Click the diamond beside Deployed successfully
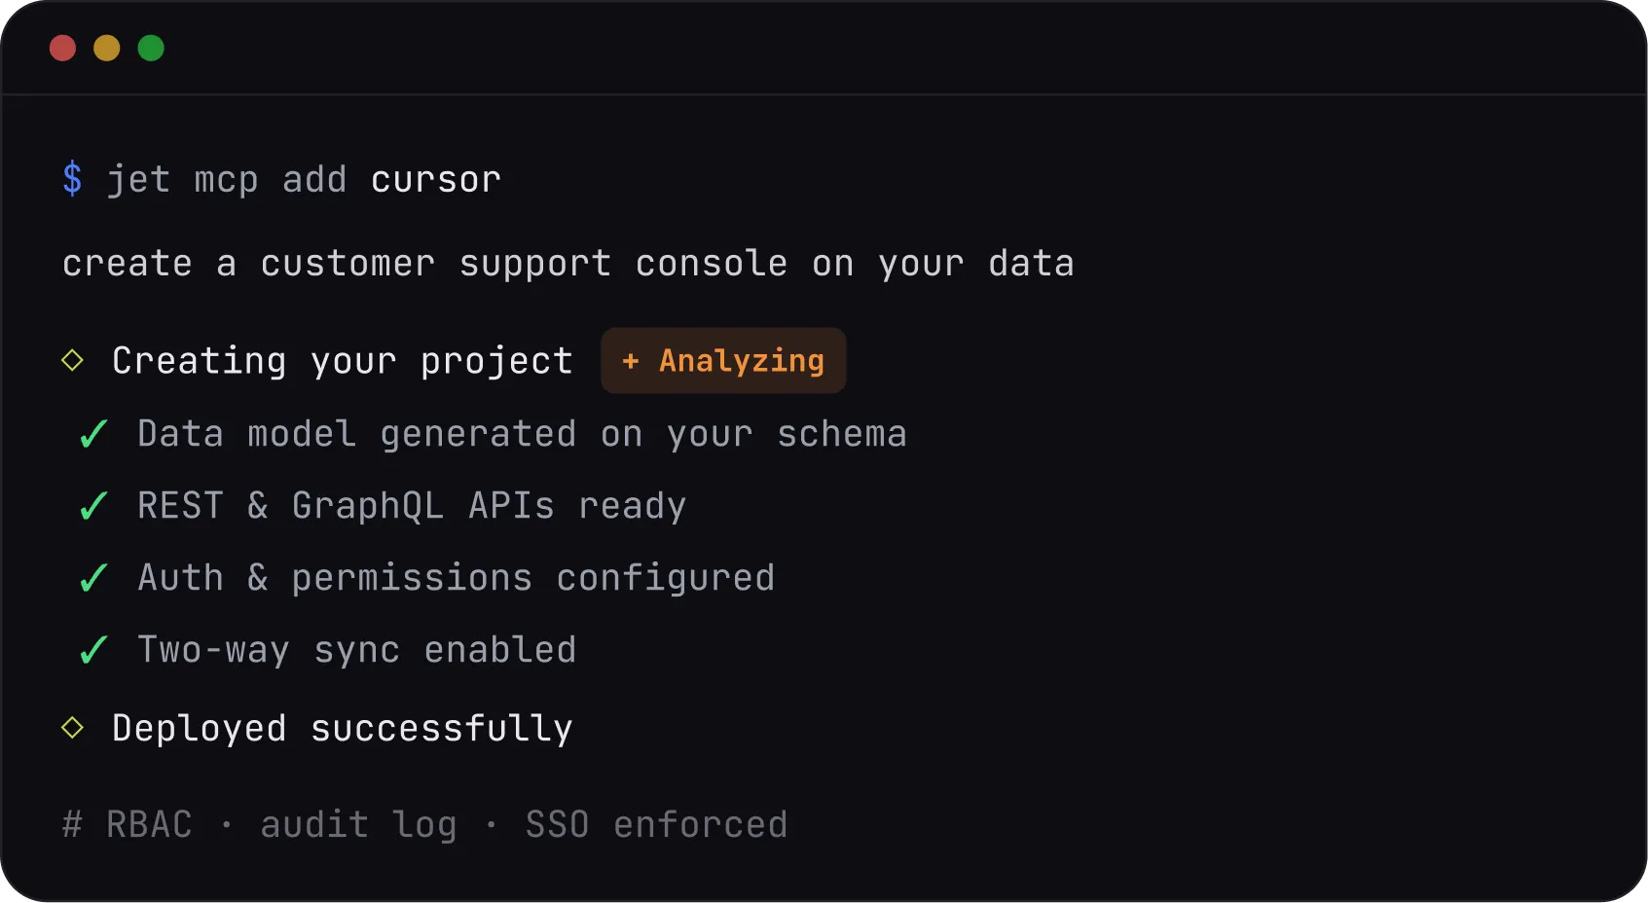This screenshot has width=1648, height=903. coord(72,728)
